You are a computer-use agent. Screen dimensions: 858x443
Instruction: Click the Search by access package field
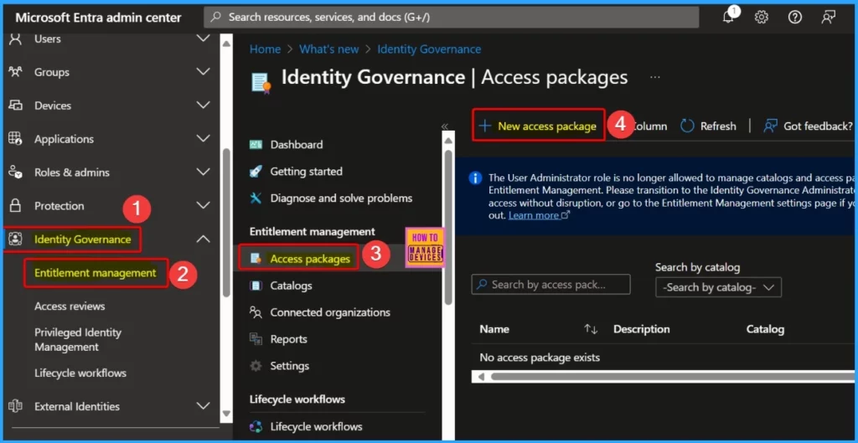pyautogui.click(x=551, y=285)
